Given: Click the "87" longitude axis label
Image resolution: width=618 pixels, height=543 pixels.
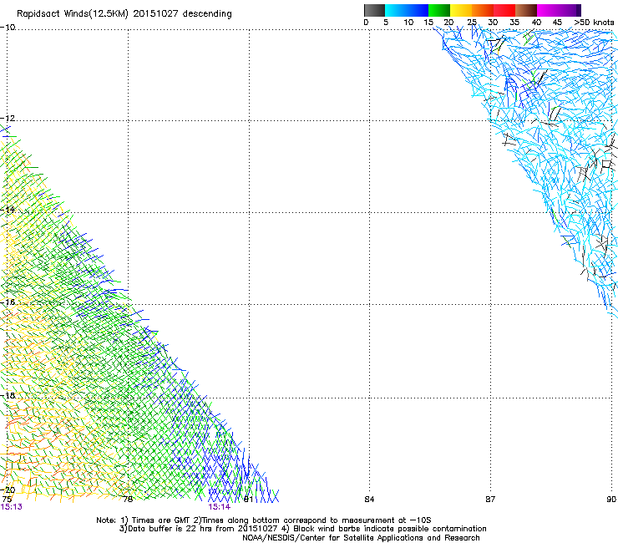Looking at the screenshot, I should click(x=490, y=500).
